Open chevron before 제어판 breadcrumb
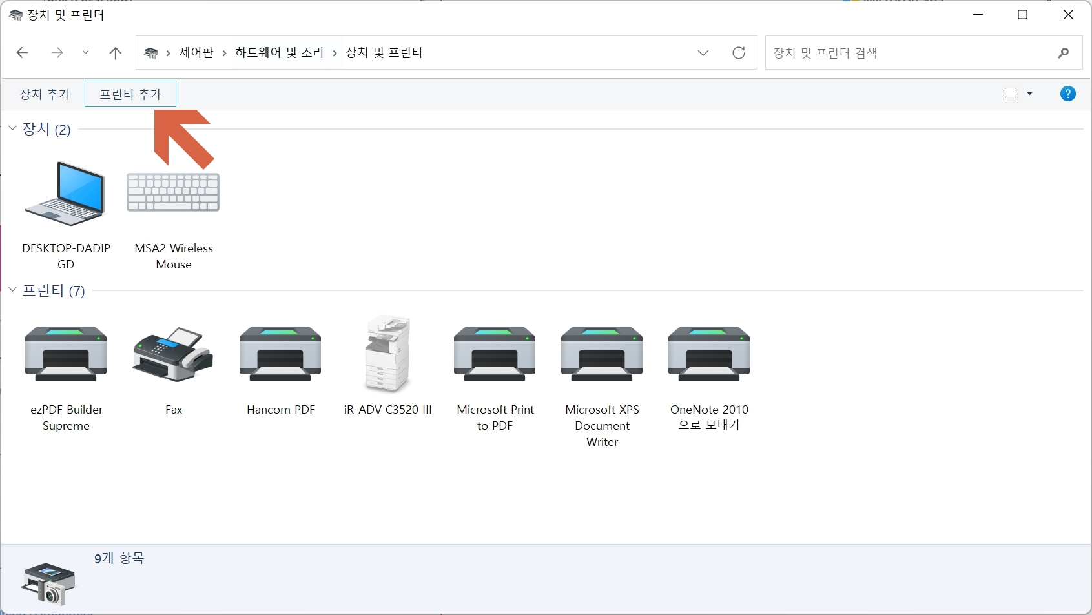 point(168,53)
